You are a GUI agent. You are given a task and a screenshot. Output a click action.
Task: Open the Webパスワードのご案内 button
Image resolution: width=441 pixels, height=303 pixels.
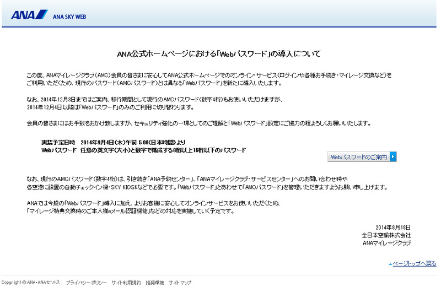click(358, 157)
